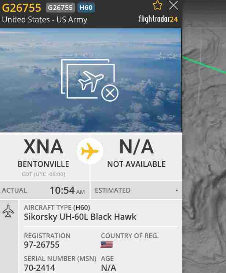Select the blue H60 type badge
Viewport: 226px width, 273px height.
click(x=86, y=8)
